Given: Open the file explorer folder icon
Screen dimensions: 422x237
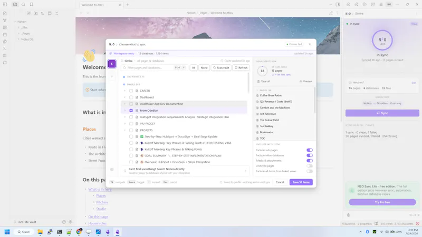Looking at the screenshot, I should point(15,5).
